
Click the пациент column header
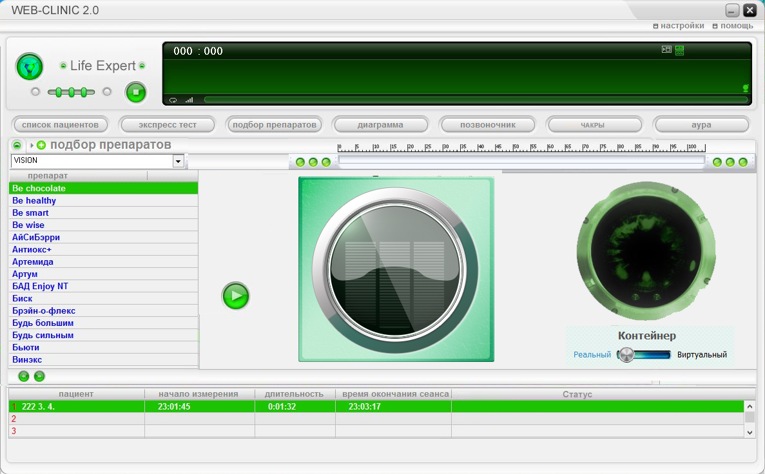(x=77, y=394)
